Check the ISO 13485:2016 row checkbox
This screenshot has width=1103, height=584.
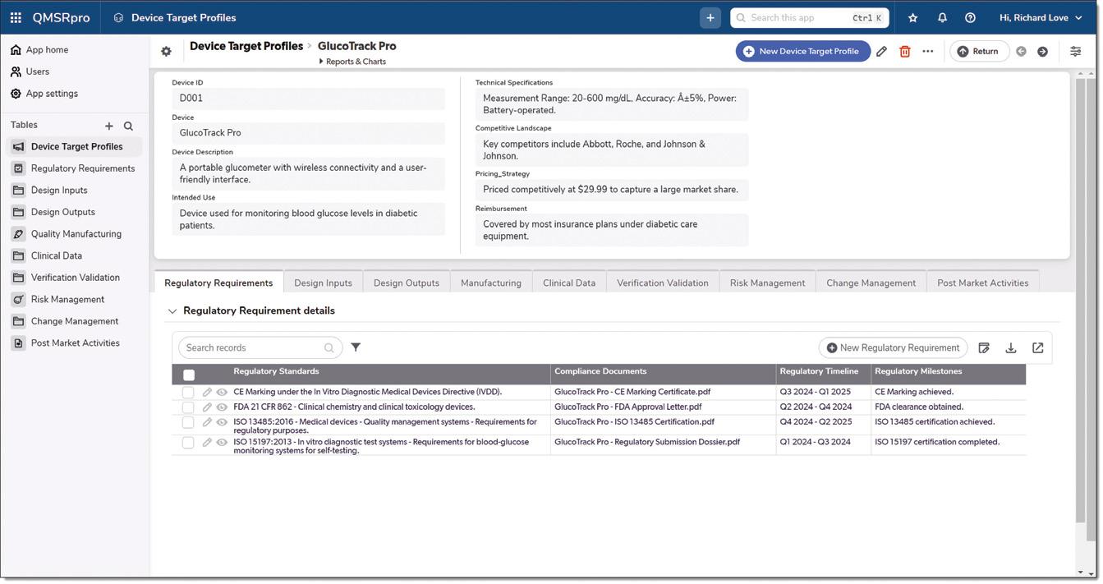188,422
